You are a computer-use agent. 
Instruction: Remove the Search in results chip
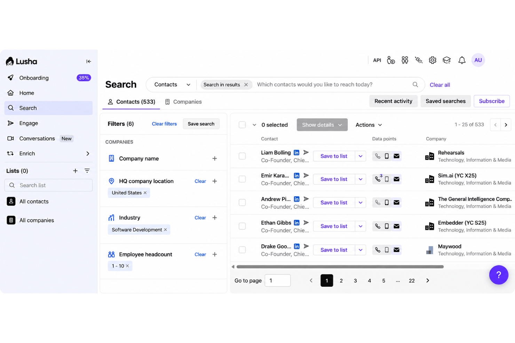(x=246, y=85)
